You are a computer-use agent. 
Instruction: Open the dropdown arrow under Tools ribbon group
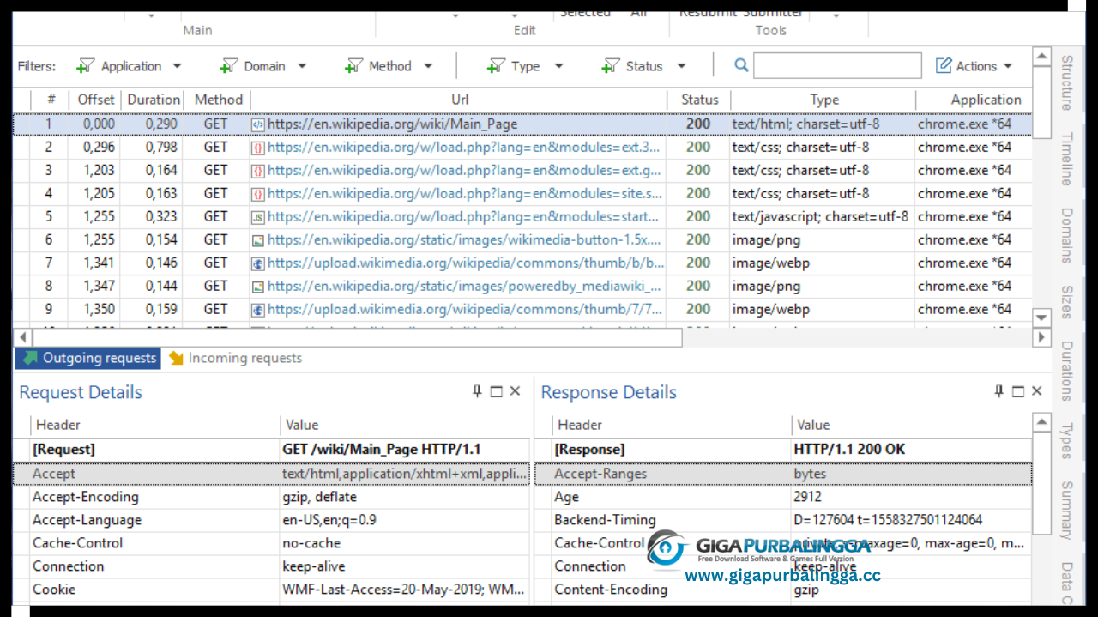tap(836, 15)
